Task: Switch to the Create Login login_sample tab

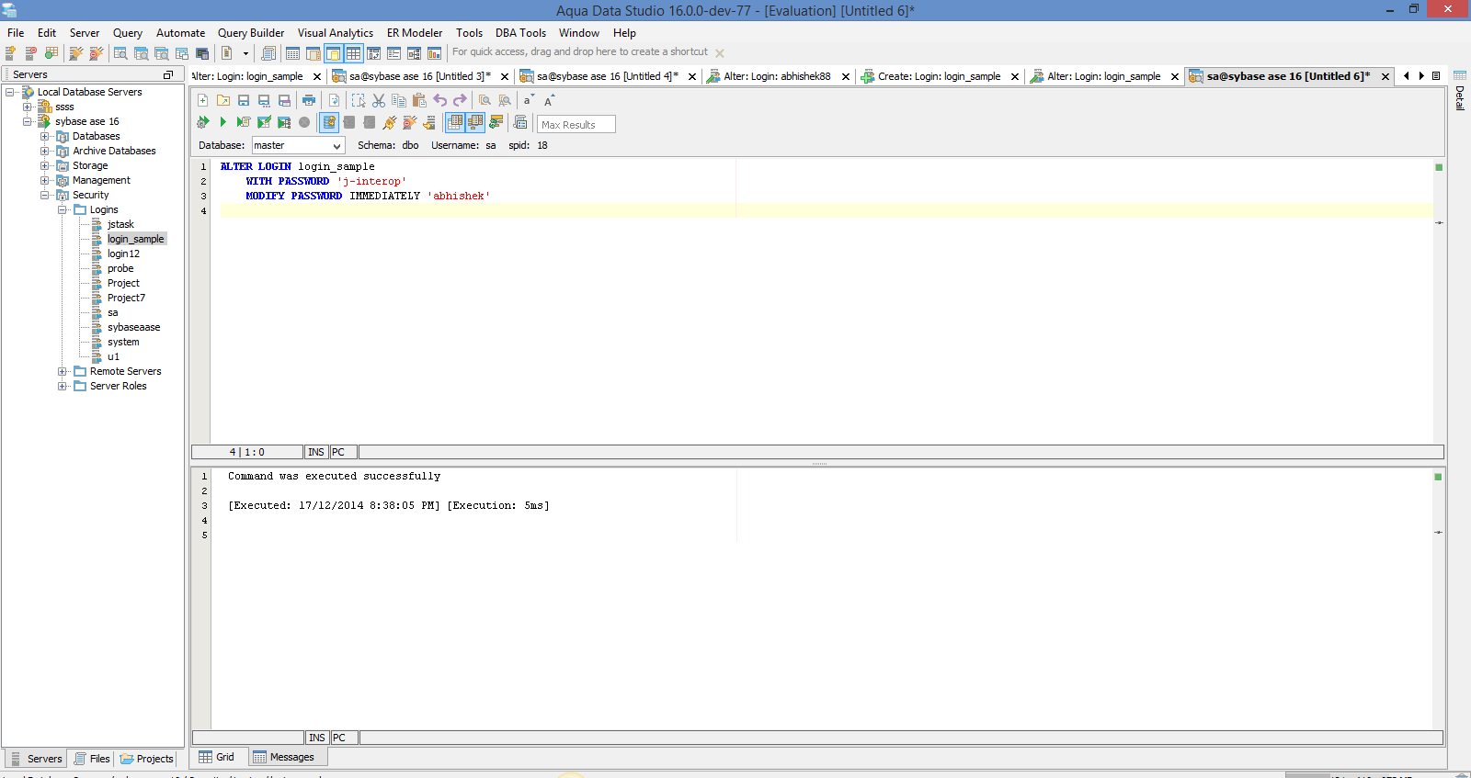Action: point(939,76)
